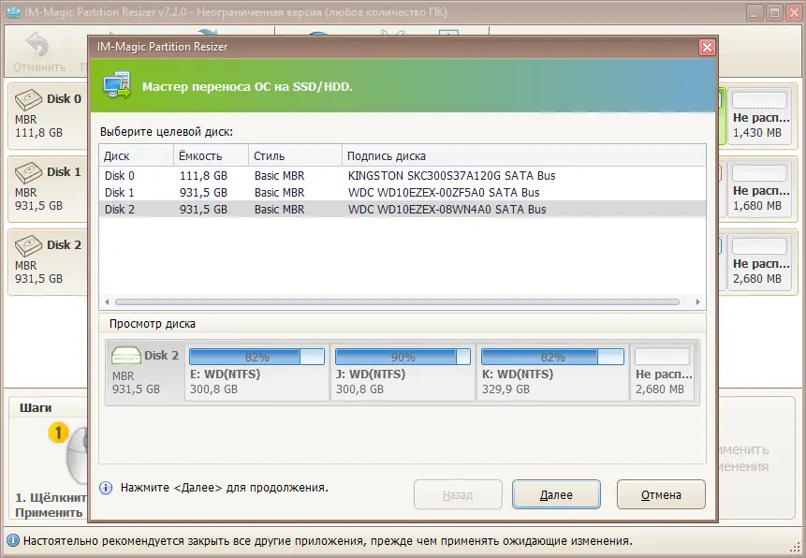
Task: Close the migration wizard dialog
Action: [x=708, y=48]
